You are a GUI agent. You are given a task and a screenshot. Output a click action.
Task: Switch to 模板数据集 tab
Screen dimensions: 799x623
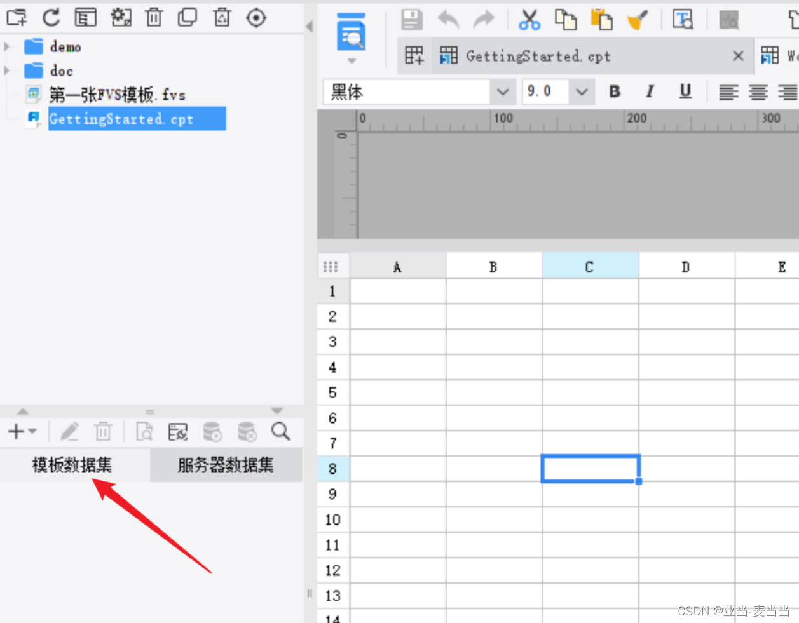[72, 465]
